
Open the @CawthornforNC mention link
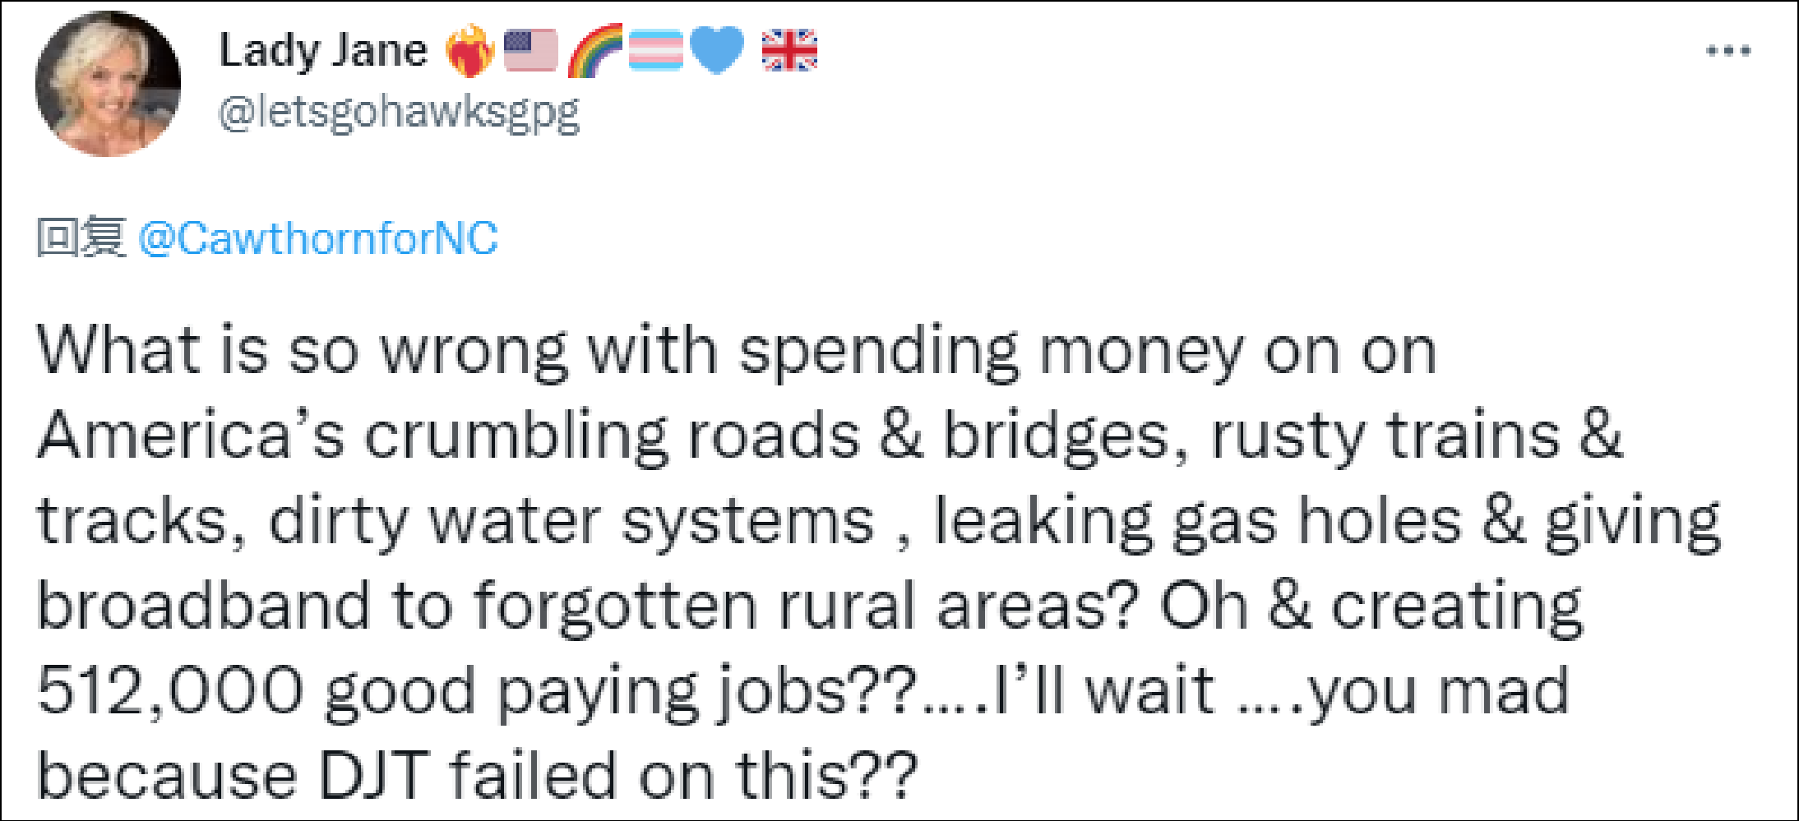318,239
